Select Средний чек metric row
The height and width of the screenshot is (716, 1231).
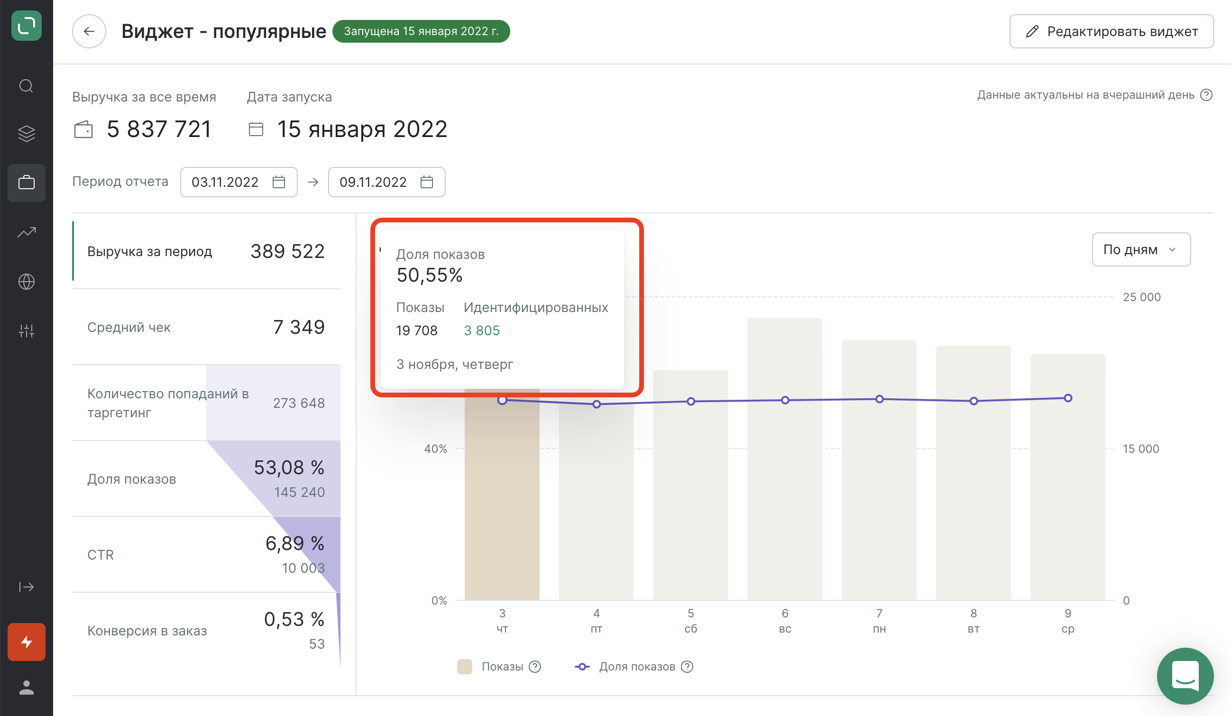coord(206,327)
